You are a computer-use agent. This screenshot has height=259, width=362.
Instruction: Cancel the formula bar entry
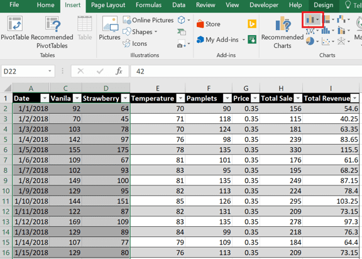80,71
